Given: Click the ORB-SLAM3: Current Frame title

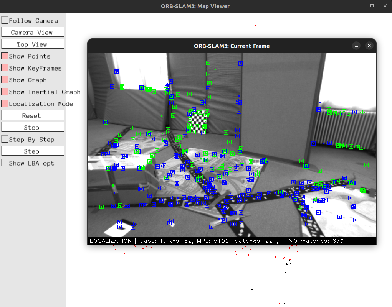Looking at the screenshot, I should click(232, 46).
